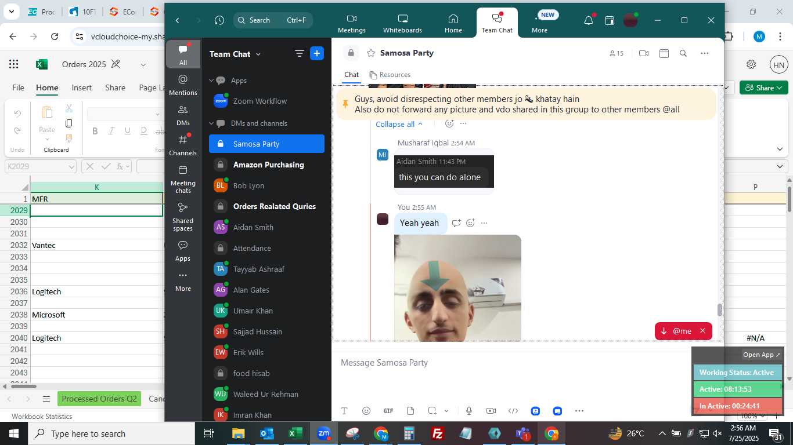
Task: Open GIF picker in message composer
Action: pos(388,411)
